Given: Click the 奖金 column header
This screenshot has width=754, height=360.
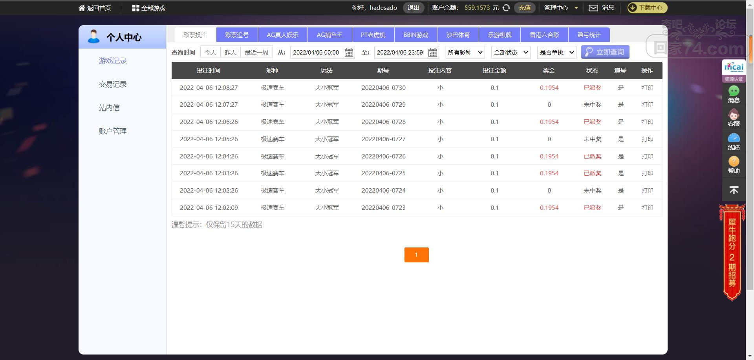Looking at the screenshot, I should click(x=549, y=71).
